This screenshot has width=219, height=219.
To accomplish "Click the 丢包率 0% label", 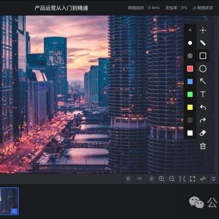I will coord(176,8).
